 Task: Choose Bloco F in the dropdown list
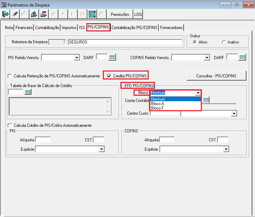click(176, 108)
